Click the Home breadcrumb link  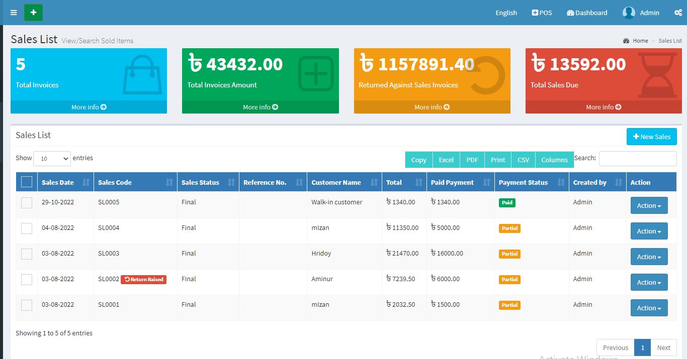click(x=640, y=41)
